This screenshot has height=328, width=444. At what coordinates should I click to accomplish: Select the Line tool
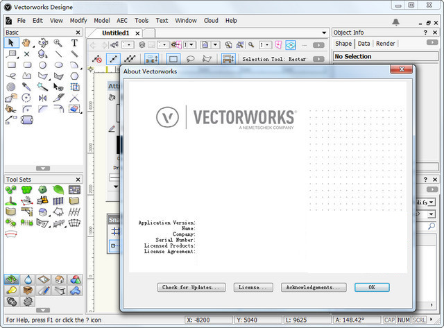click(58, 54)
